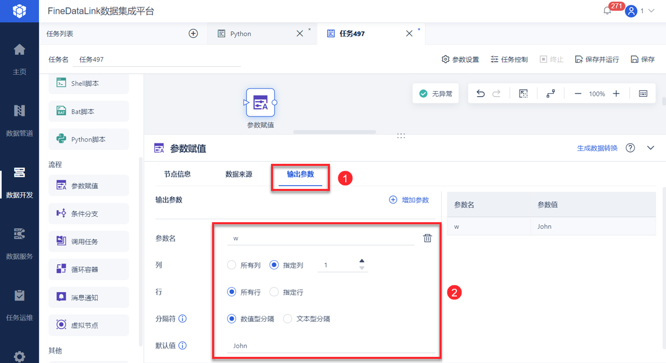The height and width of the screenshot is (363, 666).
Task: Click 参数赋值 node on canvas
Action: point(260,103)
